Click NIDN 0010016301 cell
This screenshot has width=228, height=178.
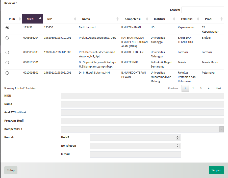[31, 73]
